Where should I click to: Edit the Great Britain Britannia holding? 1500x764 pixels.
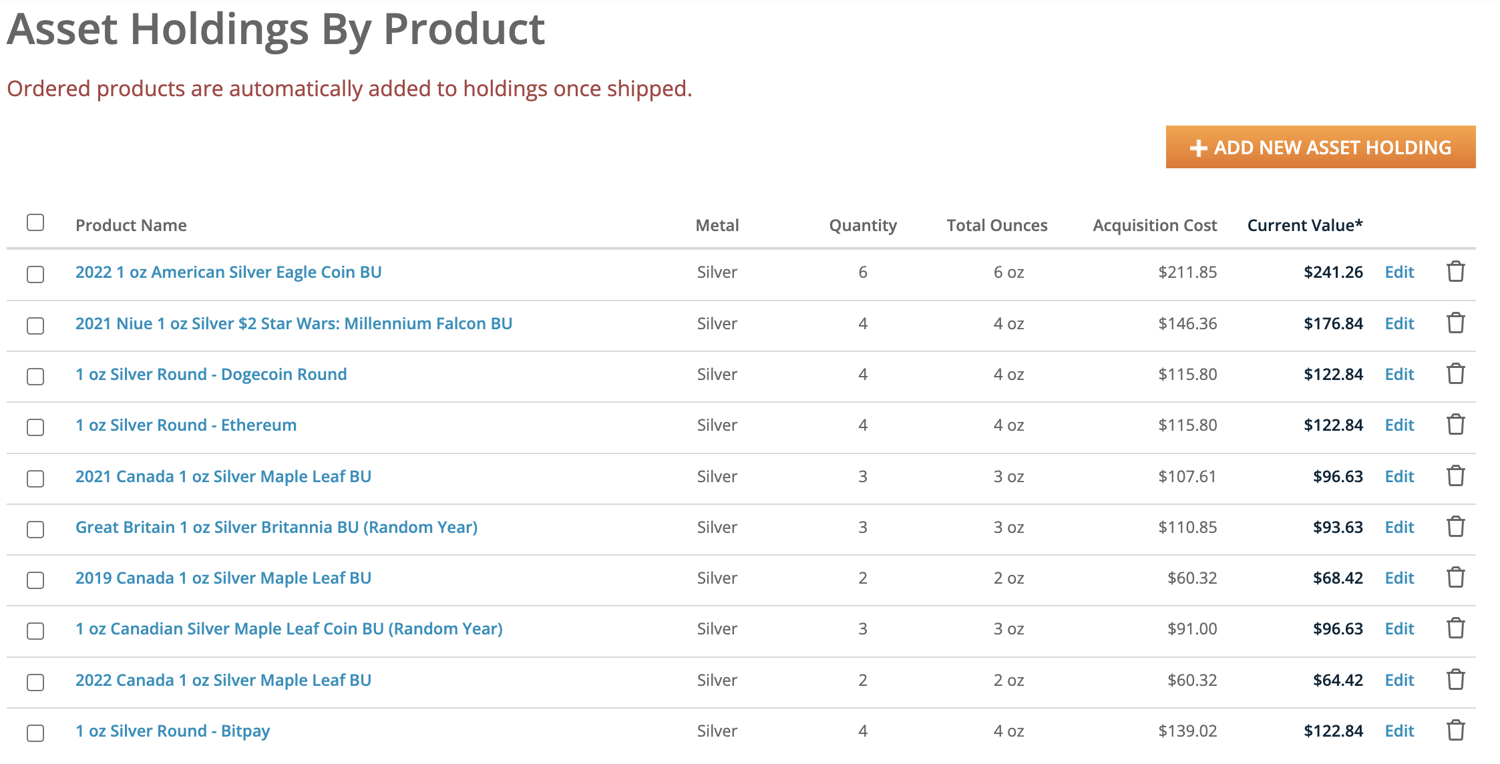click(x=1399, y=527)
